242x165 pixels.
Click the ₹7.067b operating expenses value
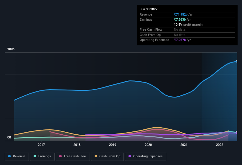pos(180,40)
